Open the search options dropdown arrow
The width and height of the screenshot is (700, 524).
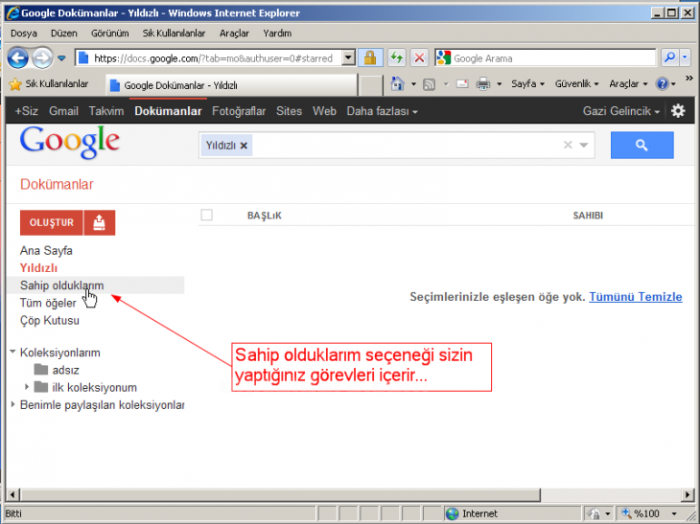[585, 146]
